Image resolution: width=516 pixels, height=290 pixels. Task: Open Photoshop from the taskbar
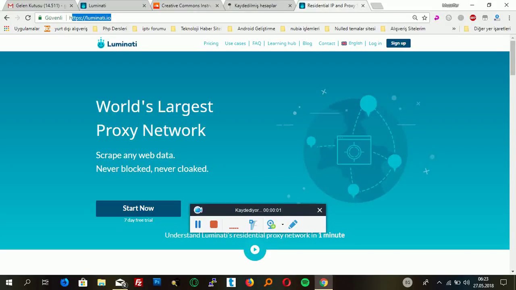[157, 283]
